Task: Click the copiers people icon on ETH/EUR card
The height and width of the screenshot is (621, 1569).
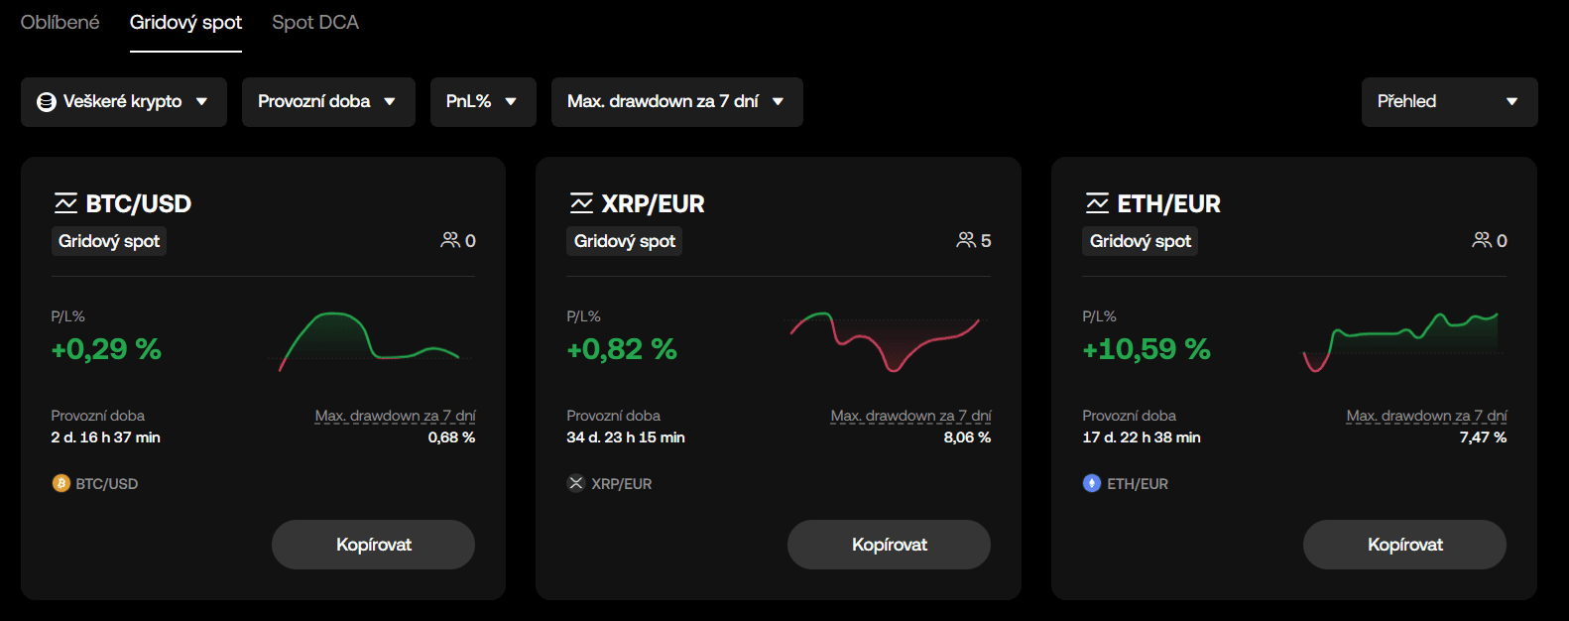Action: click(x=1482, y=240)
